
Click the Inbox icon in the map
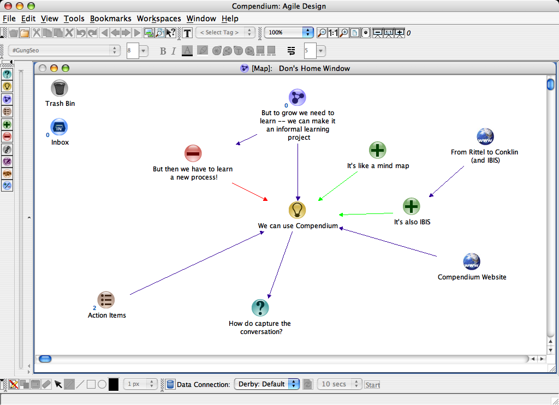click(x=59, y=127)
